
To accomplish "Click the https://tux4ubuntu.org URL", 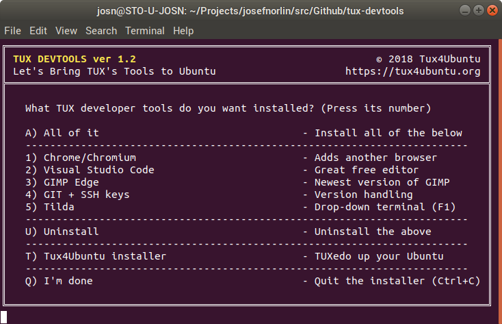I will [x=412, y=71].
